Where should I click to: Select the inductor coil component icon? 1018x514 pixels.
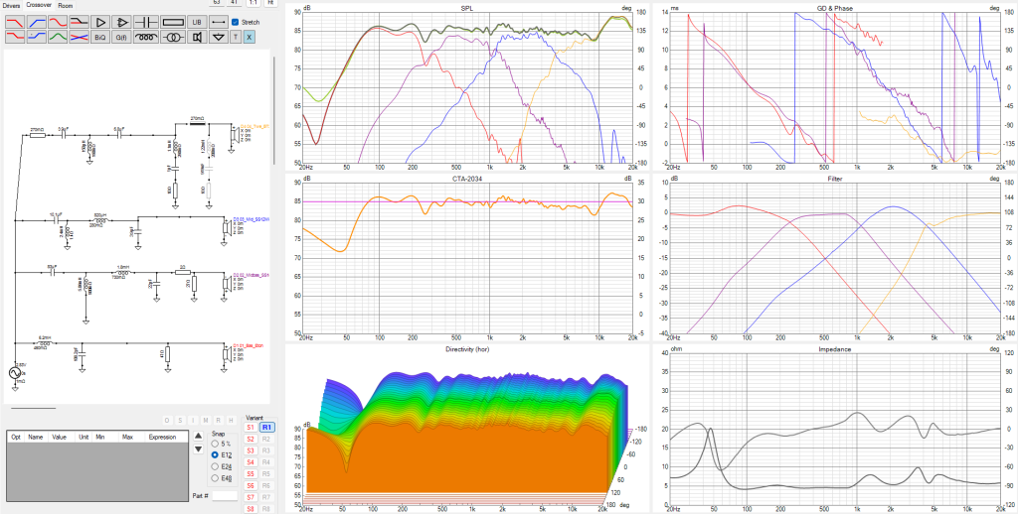(145, 37)
